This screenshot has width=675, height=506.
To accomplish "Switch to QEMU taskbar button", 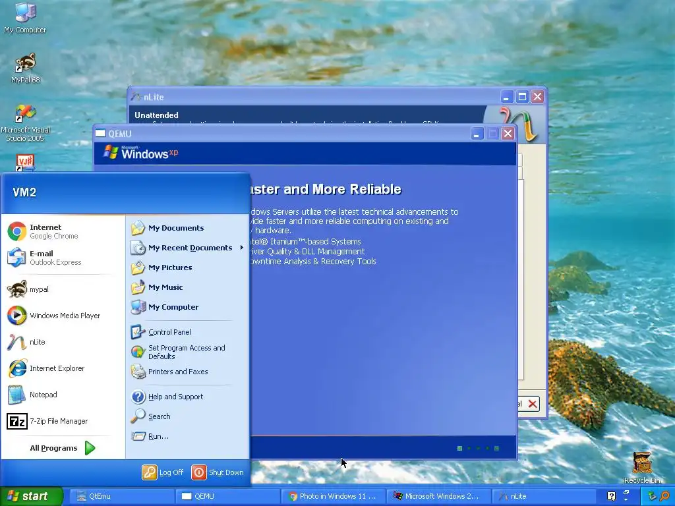I will point(227,496).
